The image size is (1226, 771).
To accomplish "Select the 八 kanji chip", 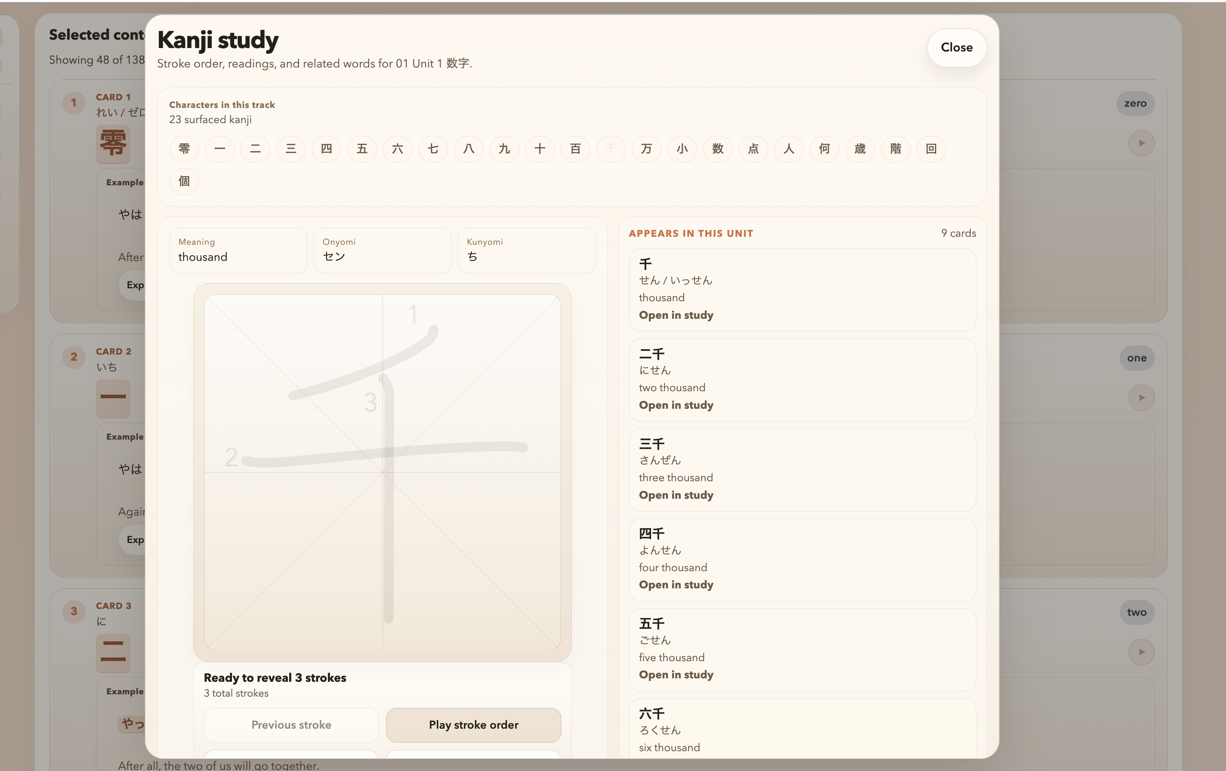I will [x=469, y=149].
